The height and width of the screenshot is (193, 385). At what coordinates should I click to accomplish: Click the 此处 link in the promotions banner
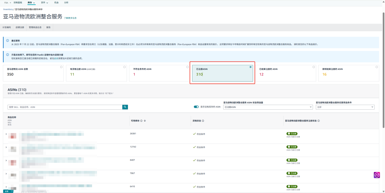coord(56,59)
